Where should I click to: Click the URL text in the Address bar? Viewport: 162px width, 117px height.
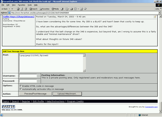click(40, 13)
